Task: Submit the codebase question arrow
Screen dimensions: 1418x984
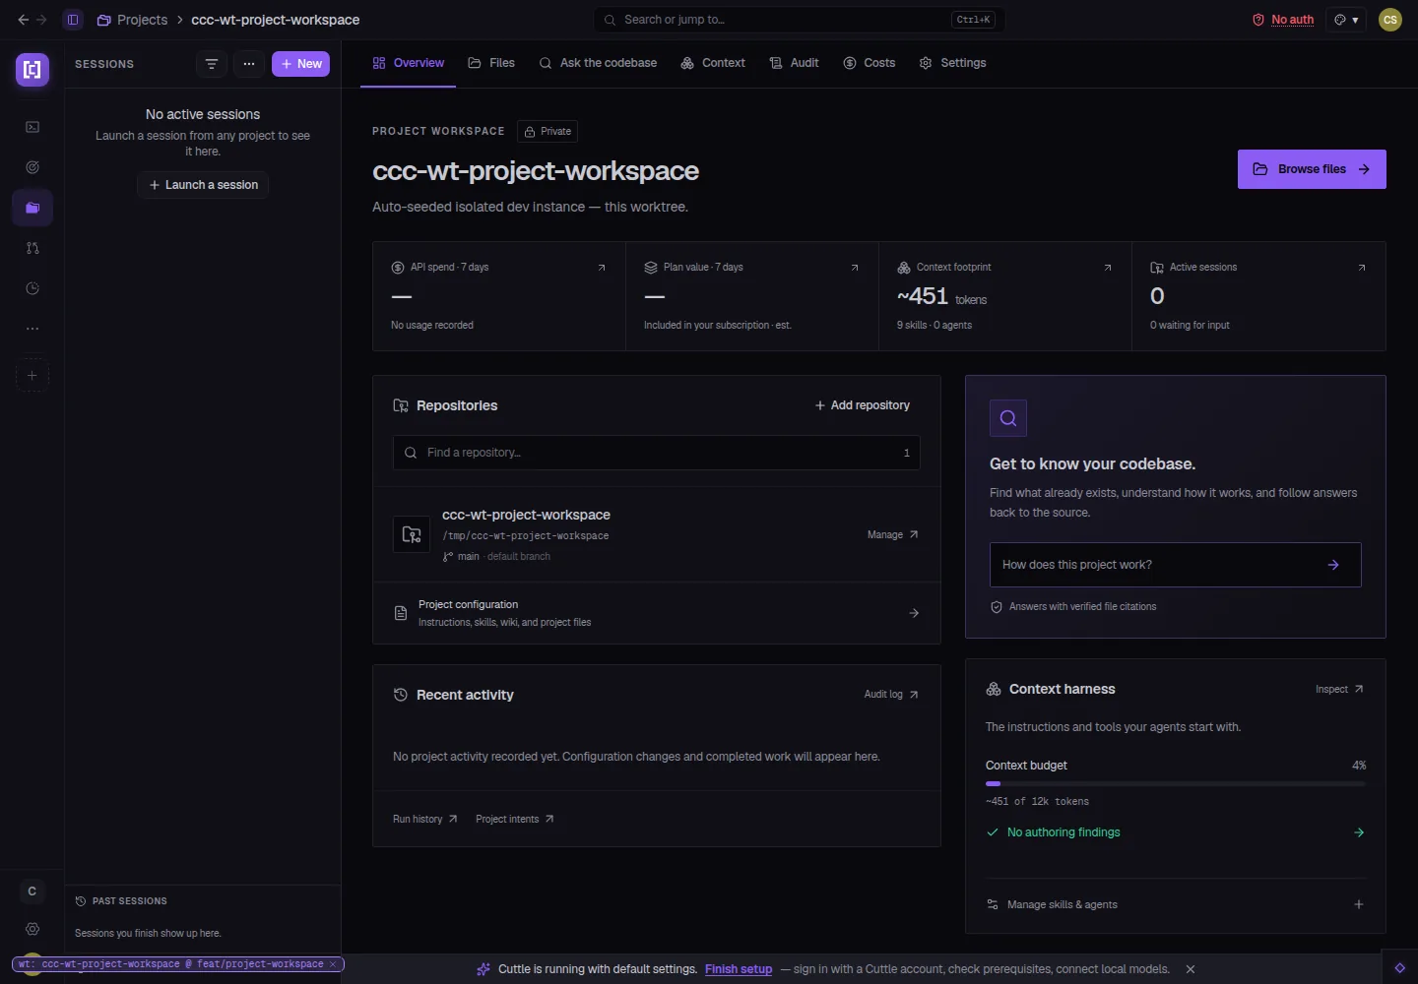Action: (x=1333, y=565)
